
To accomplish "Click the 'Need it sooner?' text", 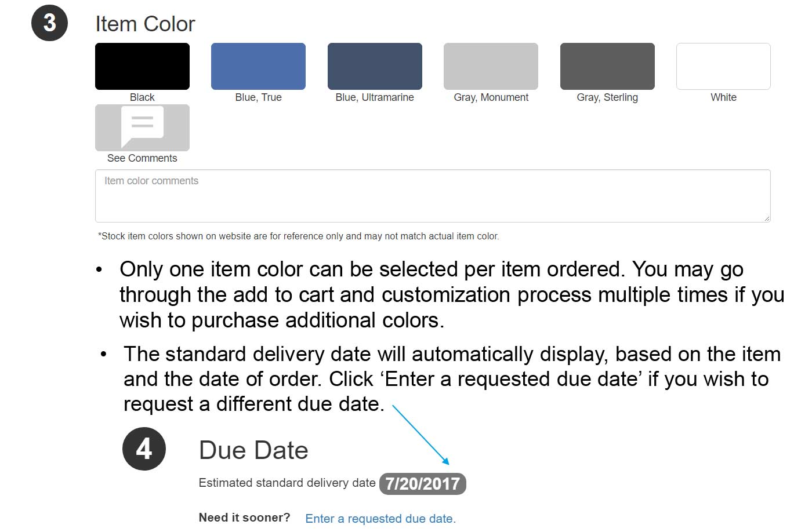I will pos(244,518).
